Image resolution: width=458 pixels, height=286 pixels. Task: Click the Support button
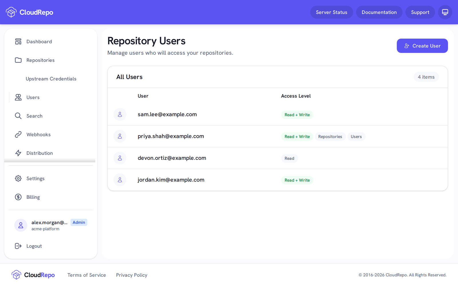click(420, 12)
